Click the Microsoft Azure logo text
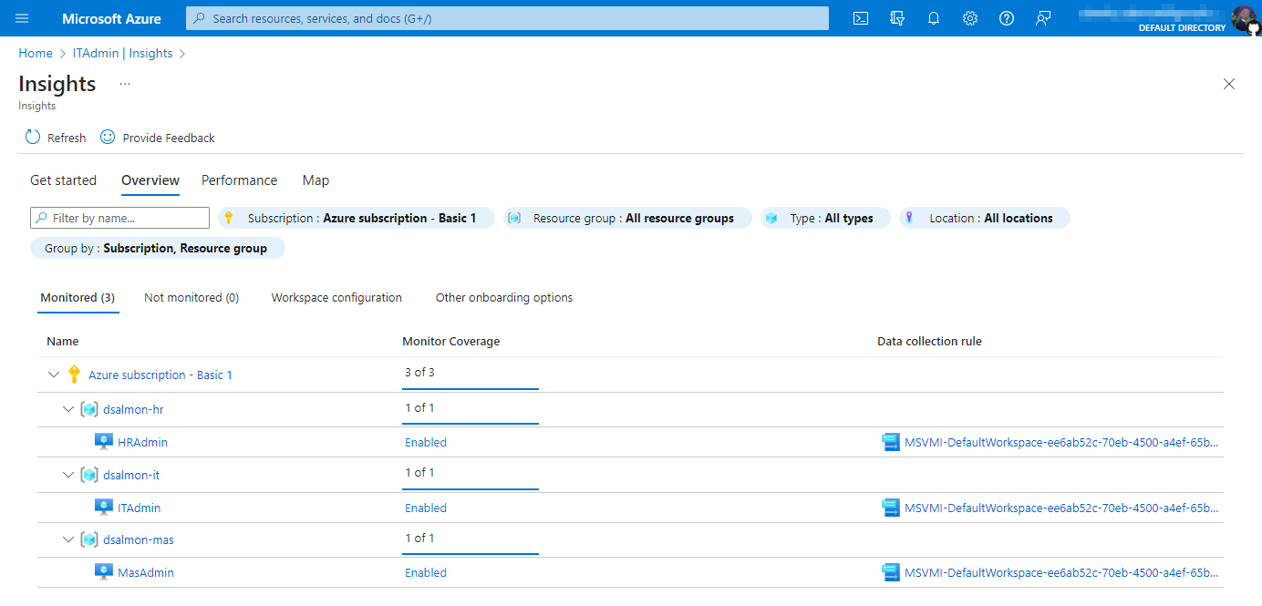This screenshot has width=1262, height=606. pyautogui.click(x=111, y=18)
